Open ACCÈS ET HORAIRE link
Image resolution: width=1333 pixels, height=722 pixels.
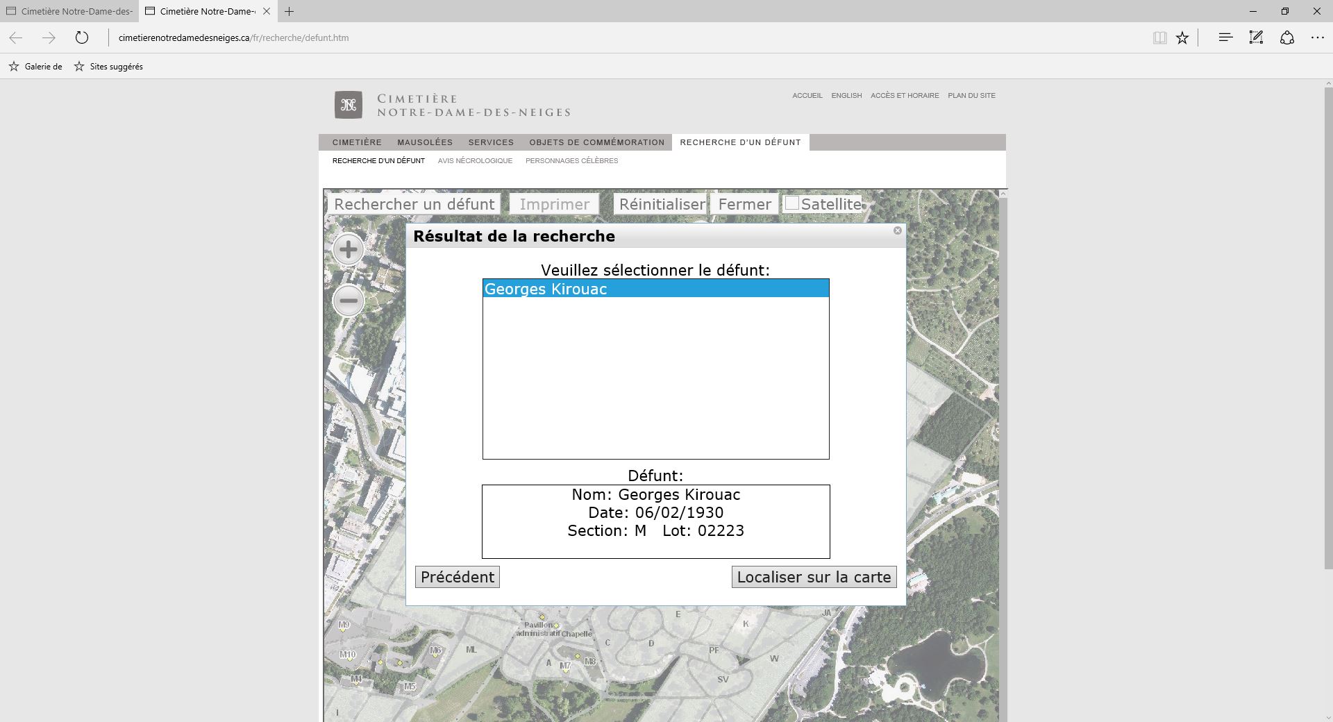(905, 96)
